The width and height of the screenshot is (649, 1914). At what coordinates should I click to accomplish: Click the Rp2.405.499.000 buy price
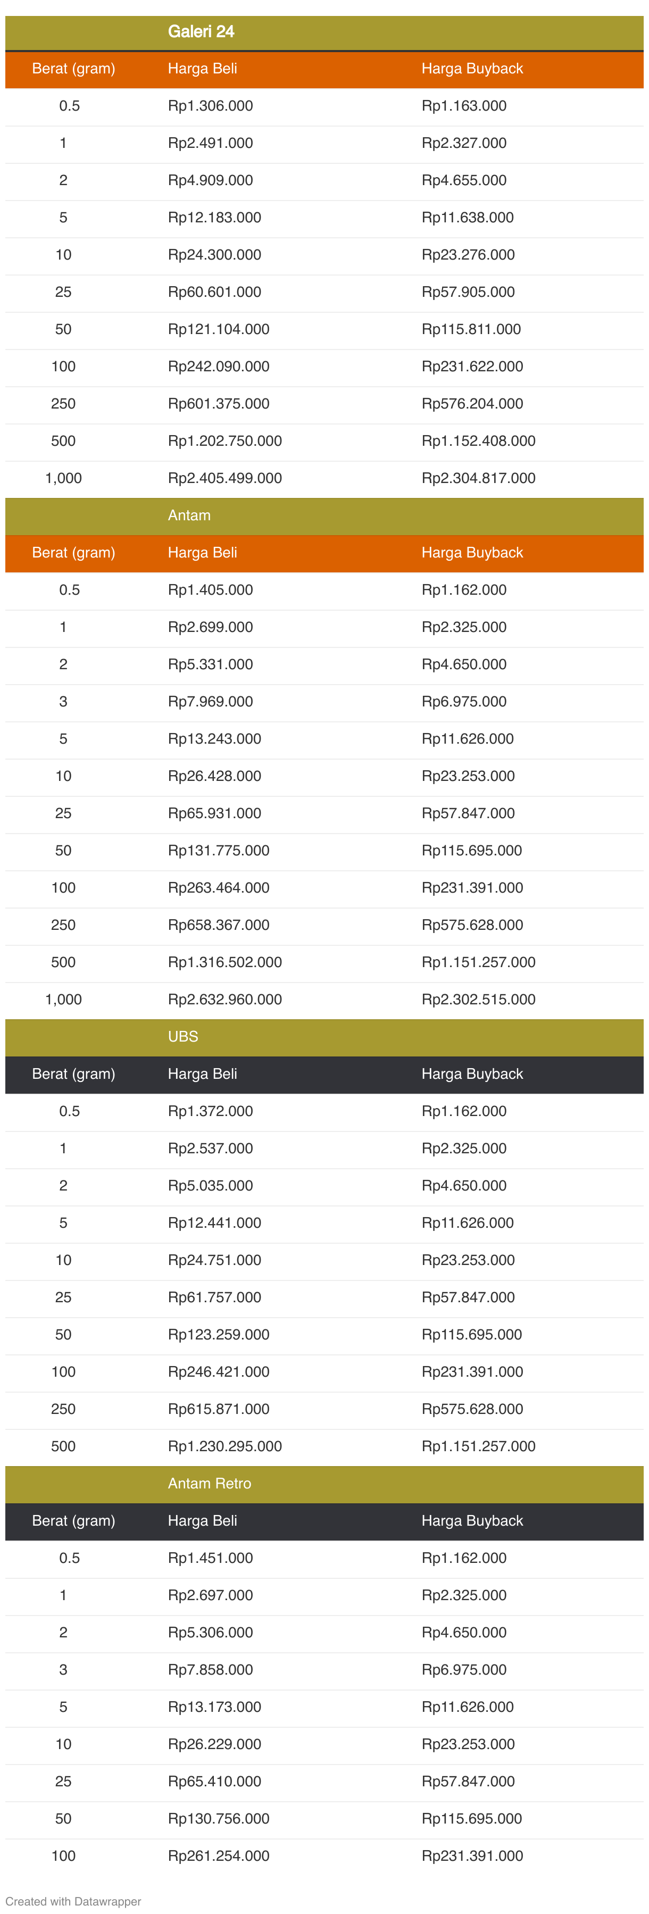coord(224,479)
